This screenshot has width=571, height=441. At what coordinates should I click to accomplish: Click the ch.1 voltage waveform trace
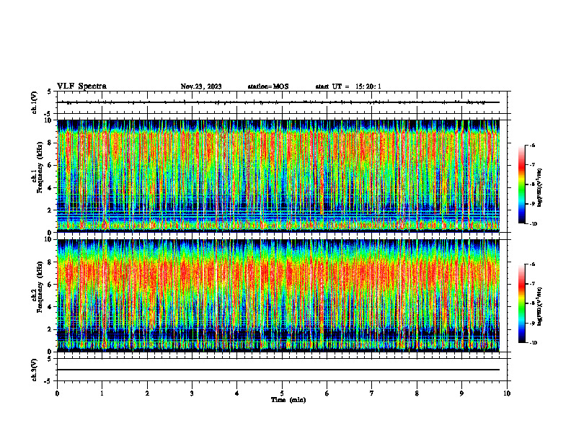pos(278,102)
